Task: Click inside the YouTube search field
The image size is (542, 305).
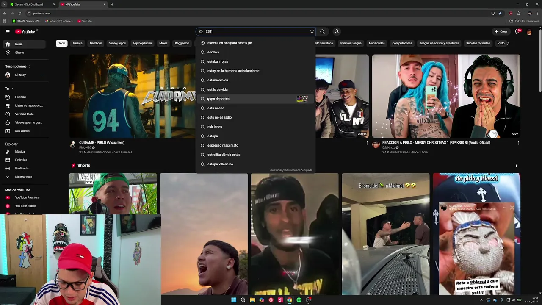Action: tap(257, 31)
